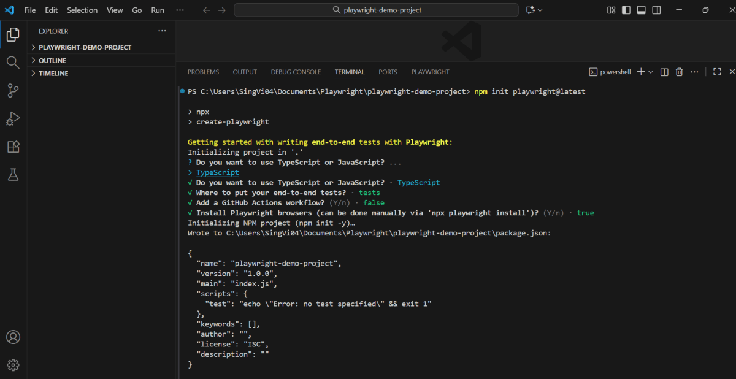Expand the PLAYWRIGHT-DEMO-PROJECT folder section
Viewport: 736px width, 379px height.
tap(85, 47)
